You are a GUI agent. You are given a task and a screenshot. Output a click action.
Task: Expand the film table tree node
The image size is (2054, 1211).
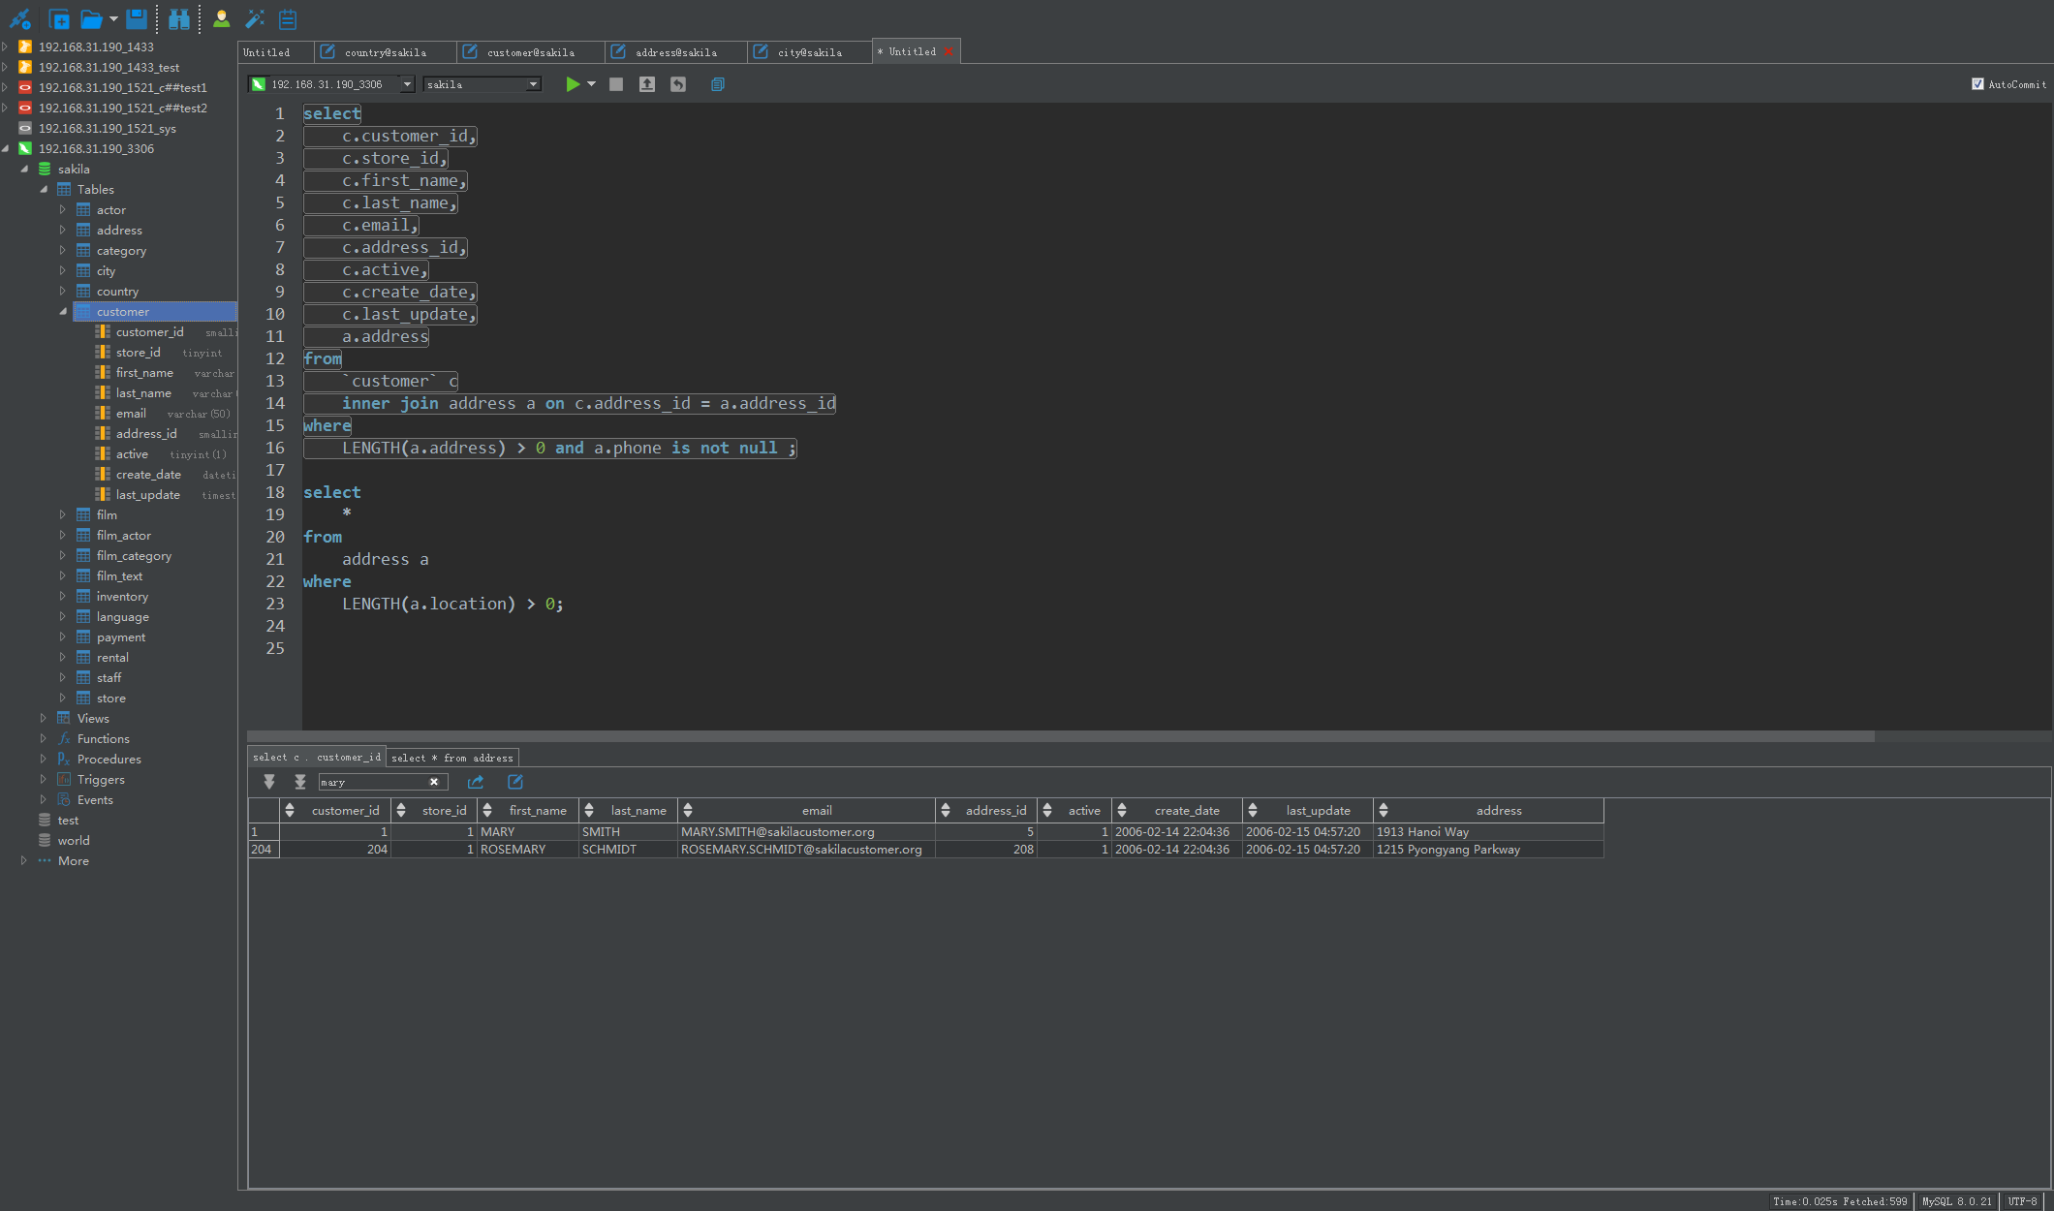pos(63,514)
